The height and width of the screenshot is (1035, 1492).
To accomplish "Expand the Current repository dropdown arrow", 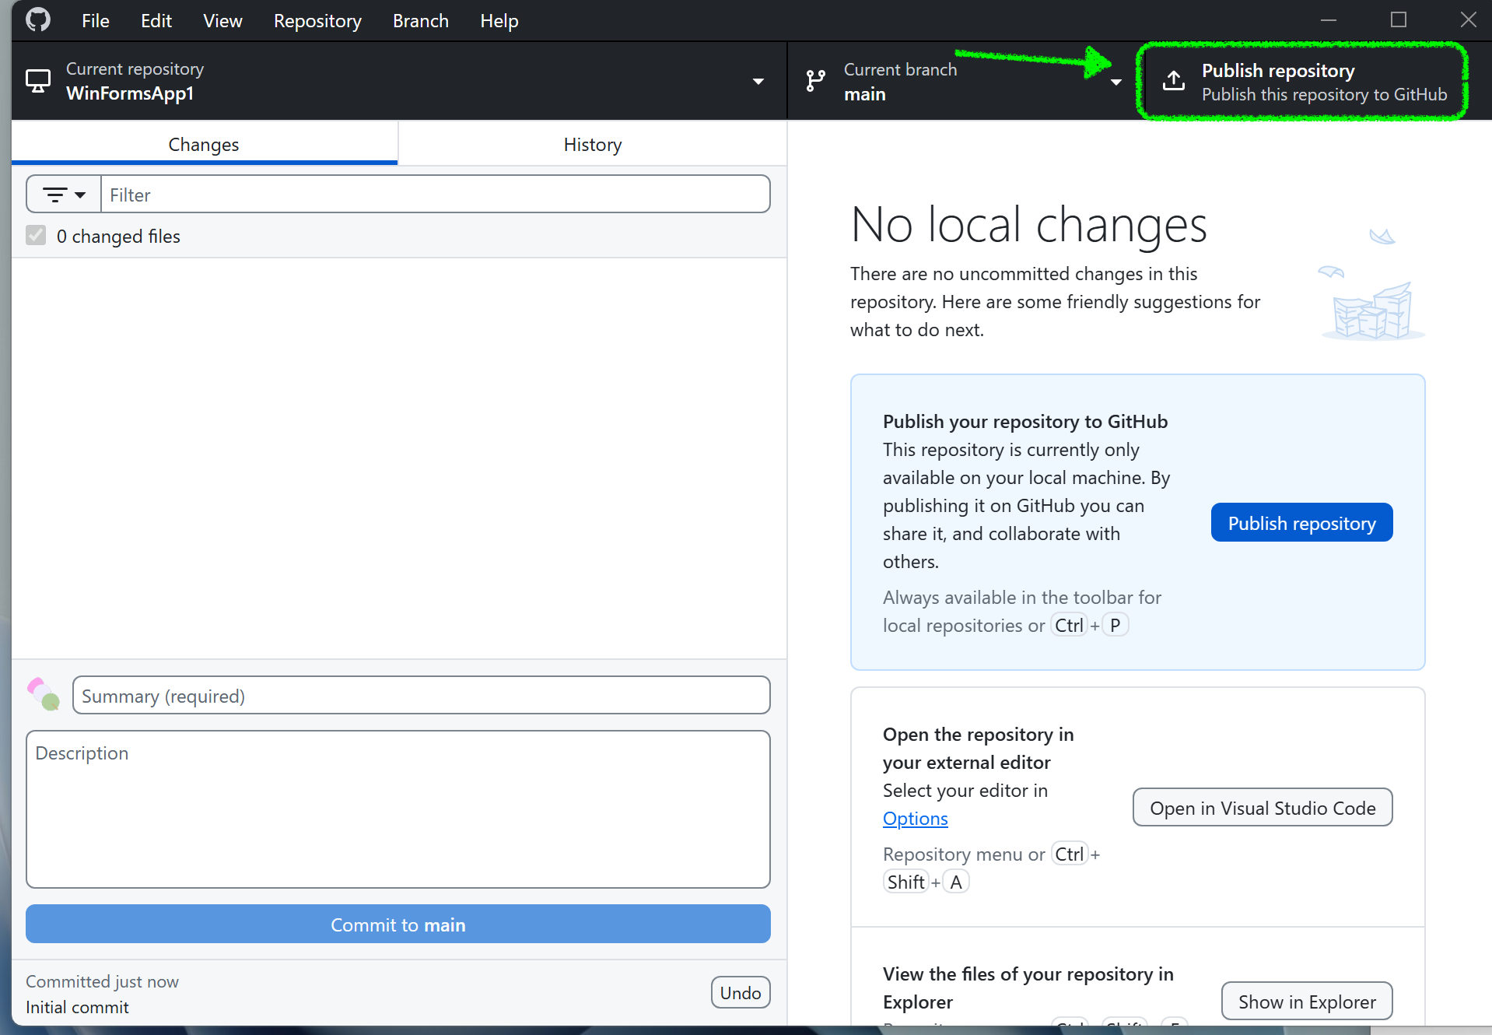I will (x=758, y=81).
